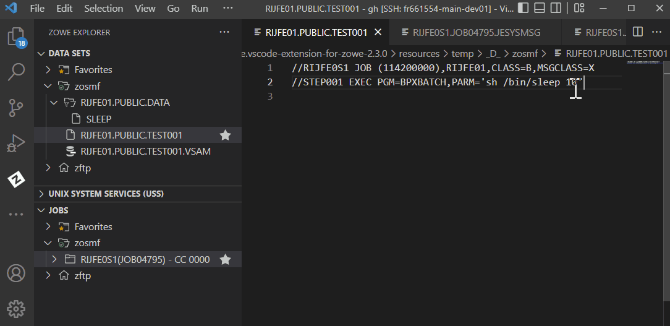The image size is (670, 326).
Task: Click the editor minimap preview
Action: pos(643,62)
